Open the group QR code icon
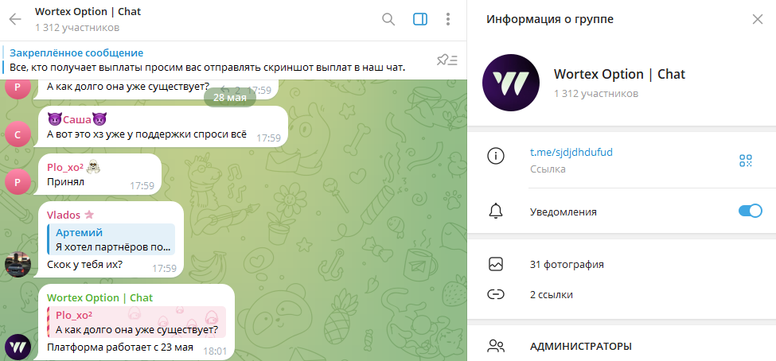 [x=745, y=161]
